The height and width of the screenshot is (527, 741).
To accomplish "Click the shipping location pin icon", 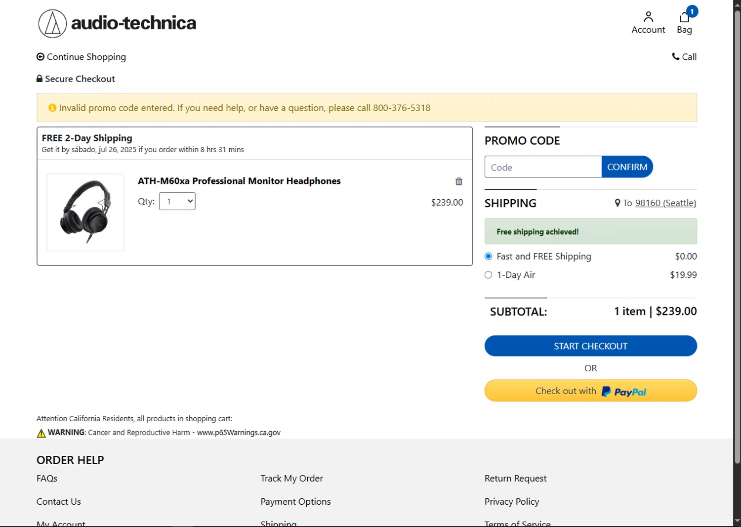I will pos(617,203).
